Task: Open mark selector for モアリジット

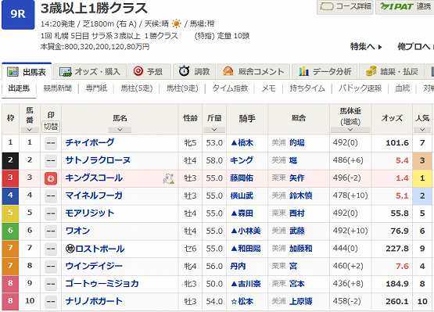Action: tap(51, 213)
